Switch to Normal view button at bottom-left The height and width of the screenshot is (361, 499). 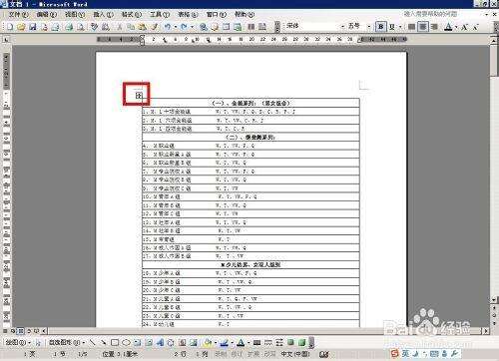coord(6,331)
